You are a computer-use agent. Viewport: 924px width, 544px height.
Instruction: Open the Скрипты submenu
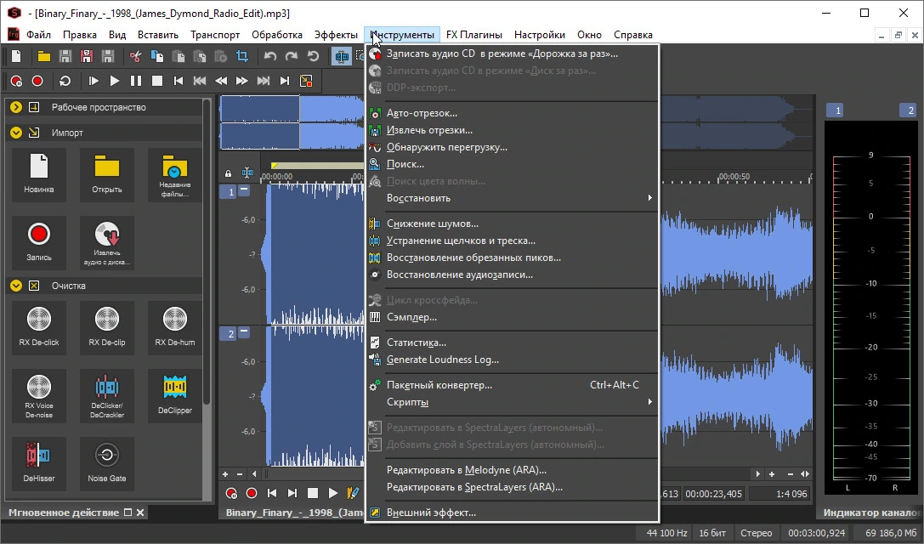click(512, 402)
